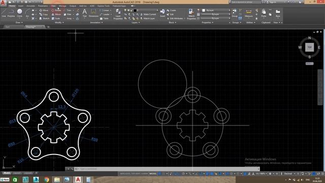The width and height of the screenshot is (325, 183).
Task: Open the Manage ribbon tab
Action: tap(62, 6)
